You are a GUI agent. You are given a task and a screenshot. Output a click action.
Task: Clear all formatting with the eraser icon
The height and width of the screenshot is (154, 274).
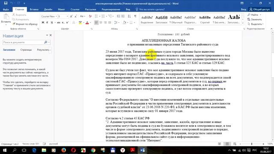(90, 16)
